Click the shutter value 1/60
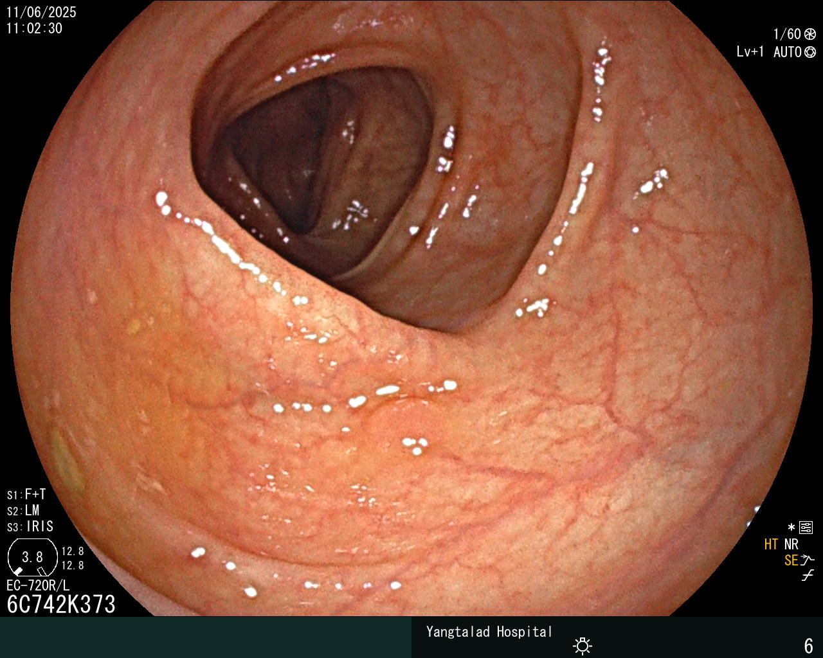Image resolution: width=823 pixels, height=658 pixels. (x=787, y=34)
